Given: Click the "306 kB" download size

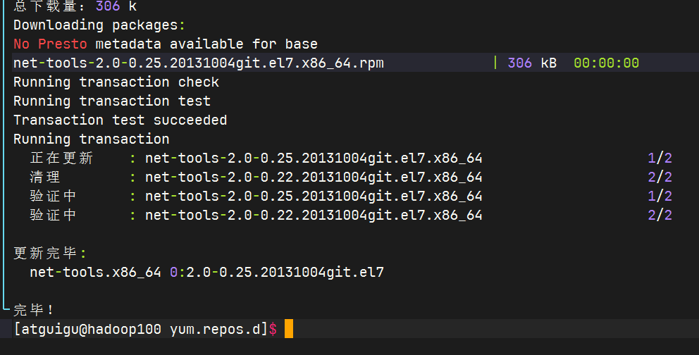Looking at the screenshot, I should click(x=531, y=63).
